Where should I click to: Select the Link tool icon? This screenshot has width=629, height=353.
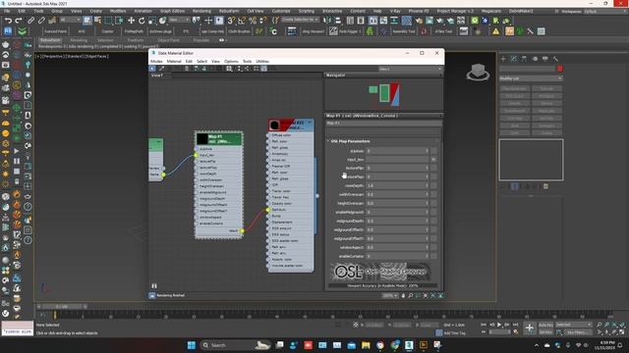click(x=30, y=21)
